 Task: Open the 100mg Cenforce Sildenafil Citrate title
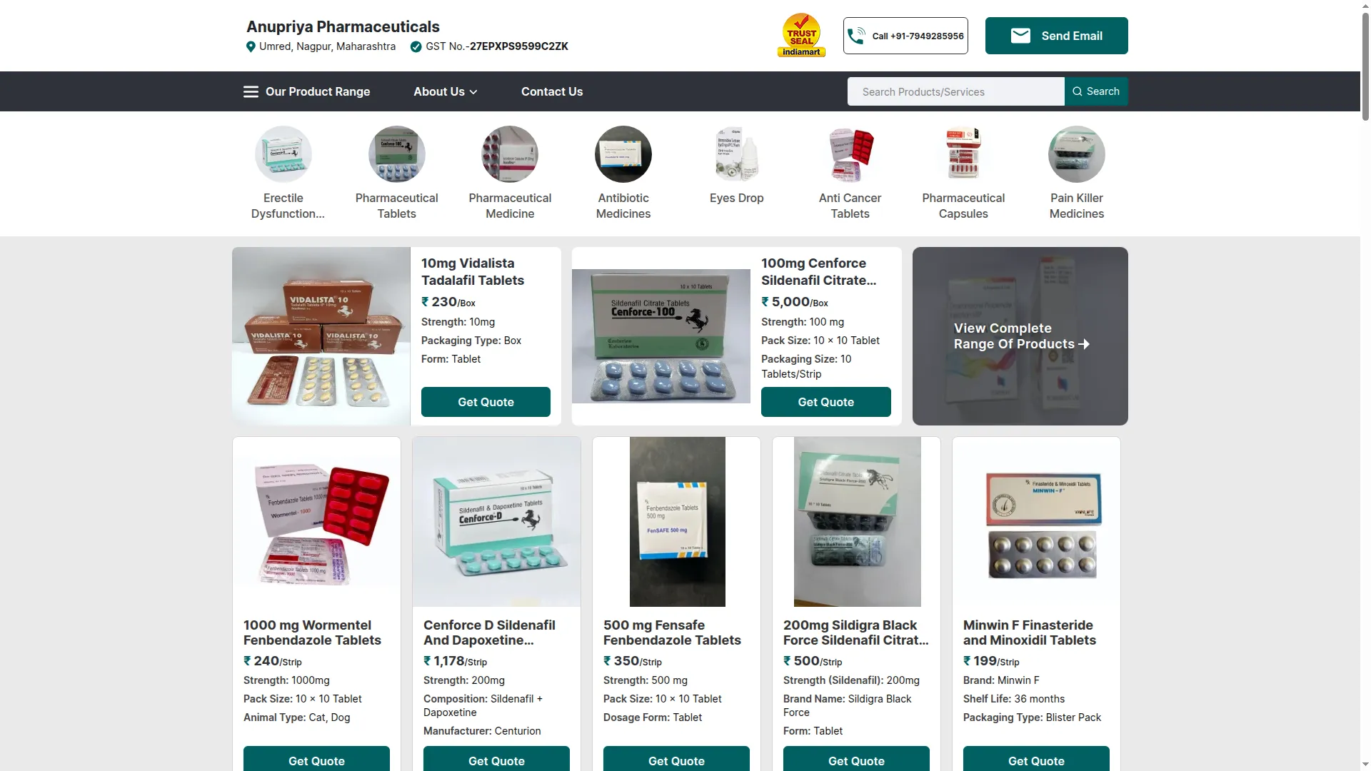(818, 272)
